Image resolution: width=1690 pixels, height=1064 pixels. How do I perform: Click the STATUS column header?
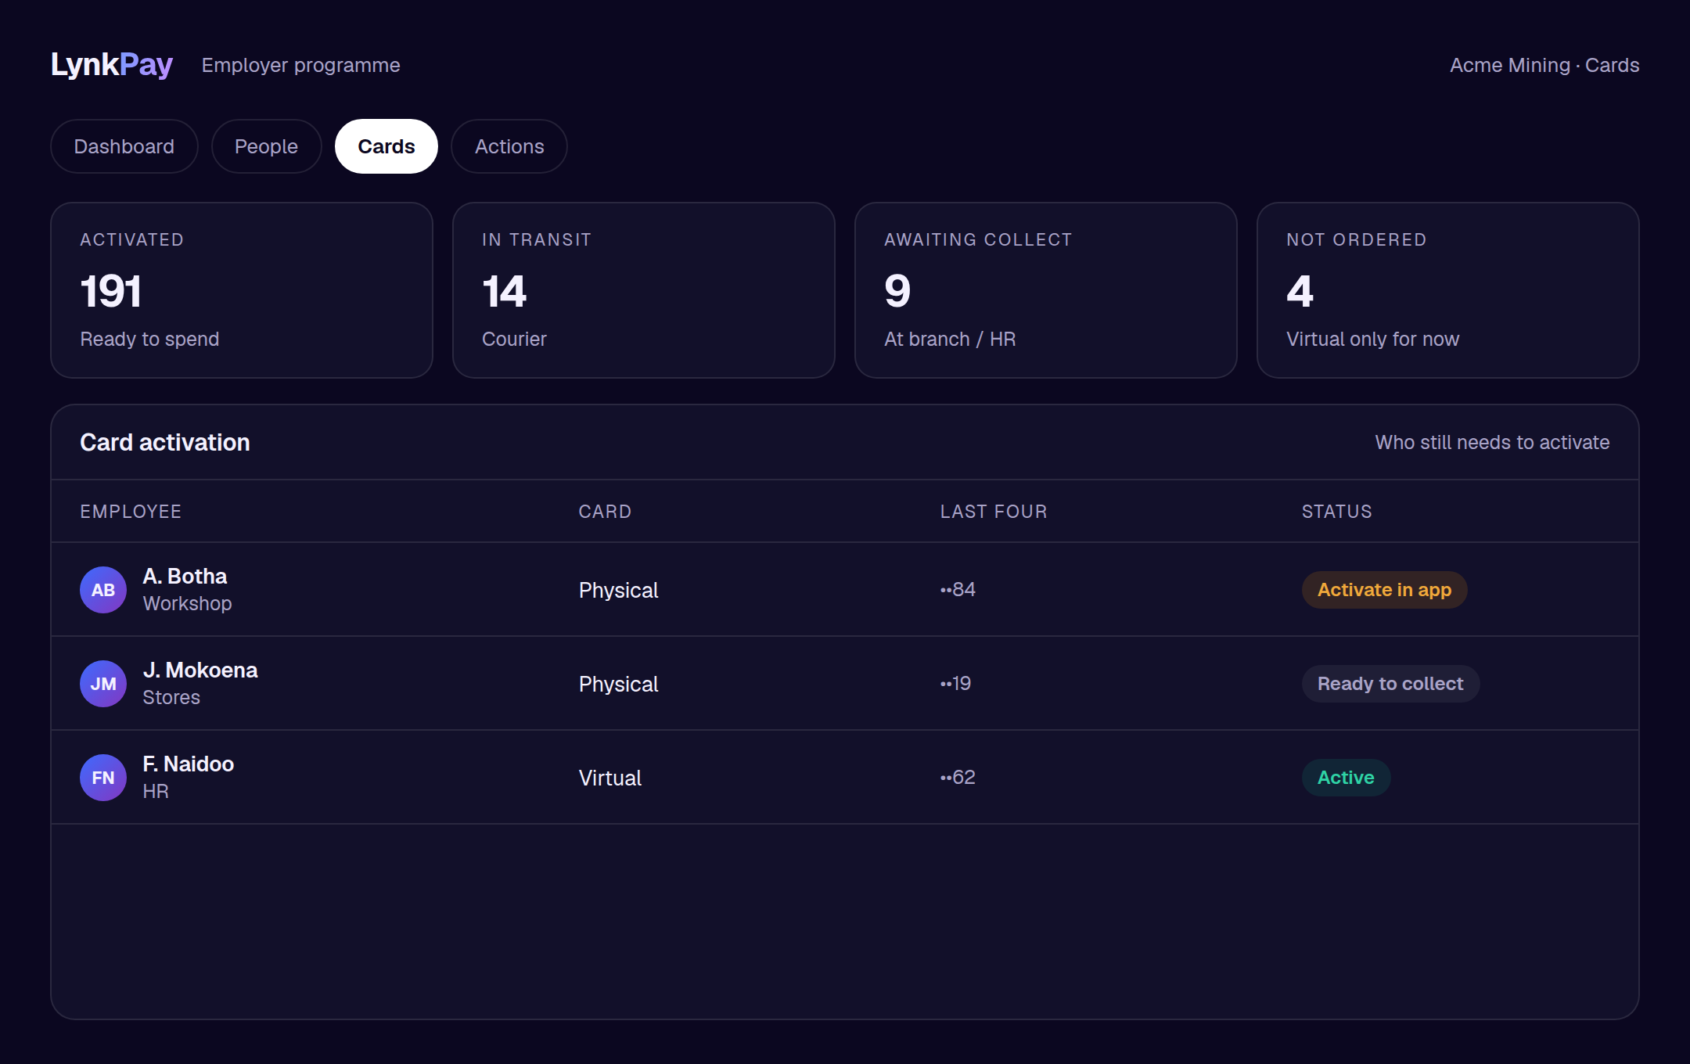[x=1337, y=512]
